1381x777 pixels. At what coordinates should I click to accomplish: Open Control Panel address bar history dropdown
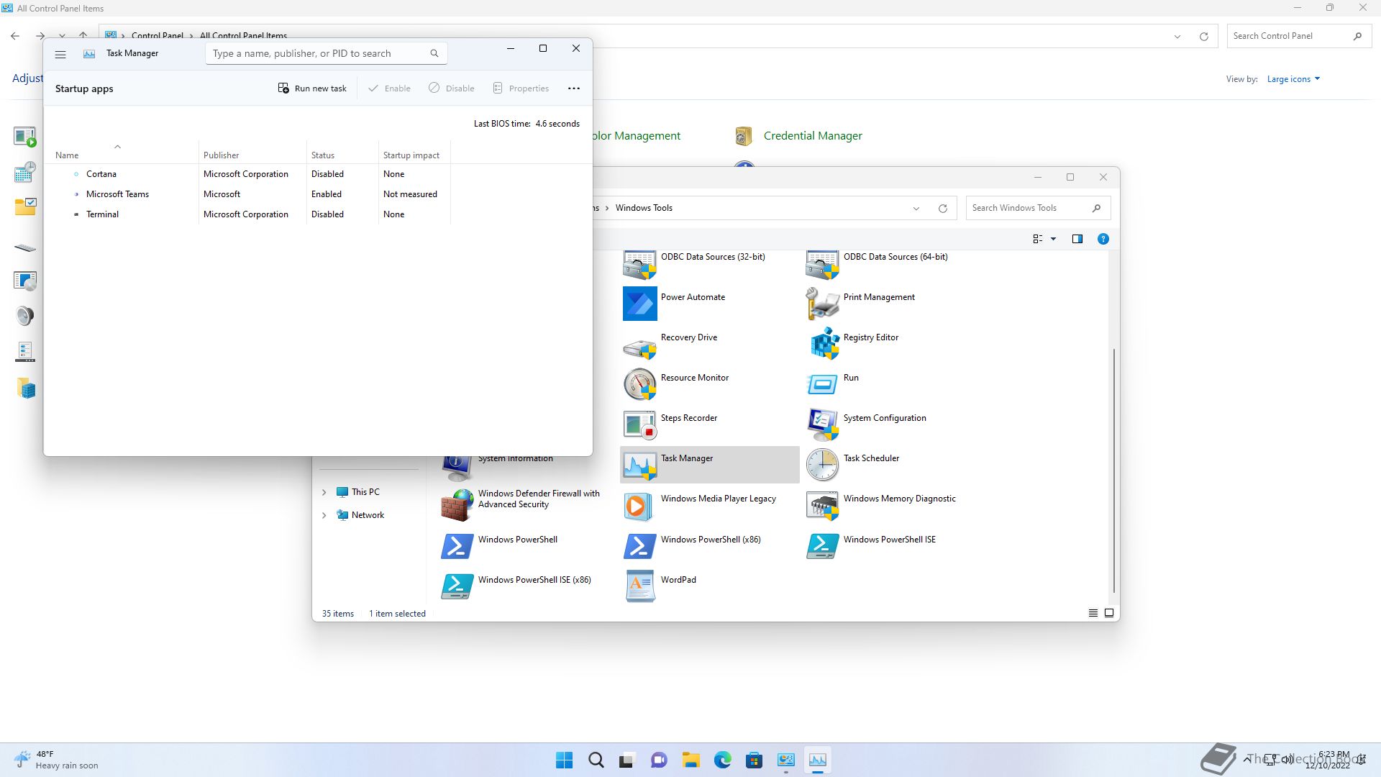[1177, 37]
